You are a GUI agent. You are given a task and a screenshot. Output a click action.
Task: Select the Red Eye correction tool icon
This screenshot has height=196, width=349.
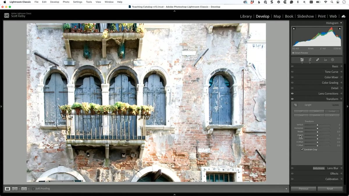click(325, 60)
